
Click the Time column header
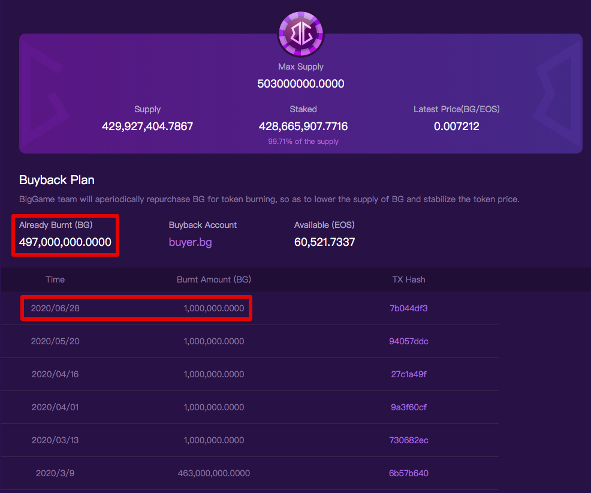click(x=55, y=279)
